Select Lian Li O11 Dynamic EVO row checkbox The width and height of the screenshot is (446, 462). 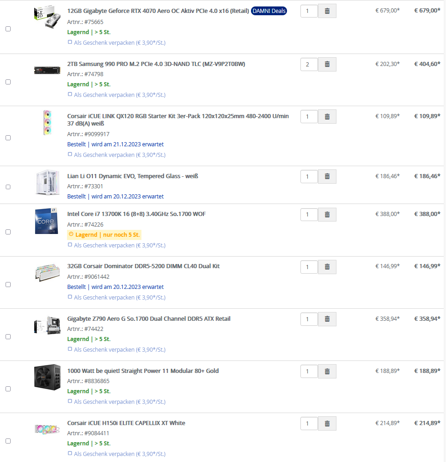coord(8,187)
